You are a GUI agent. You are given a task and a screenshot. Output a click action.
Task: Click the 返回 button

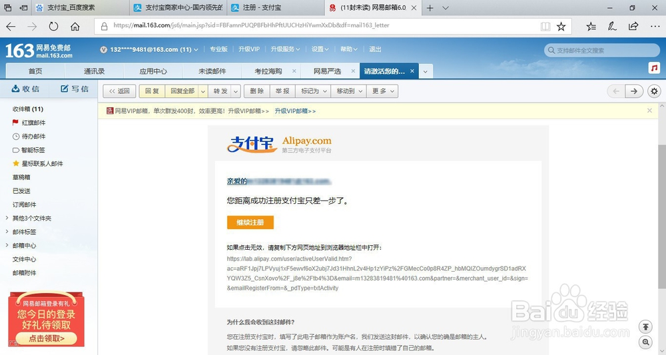click(119, 91)
